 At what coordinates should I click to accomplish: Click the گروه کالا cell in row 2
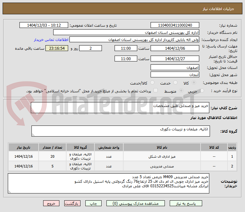80,166
